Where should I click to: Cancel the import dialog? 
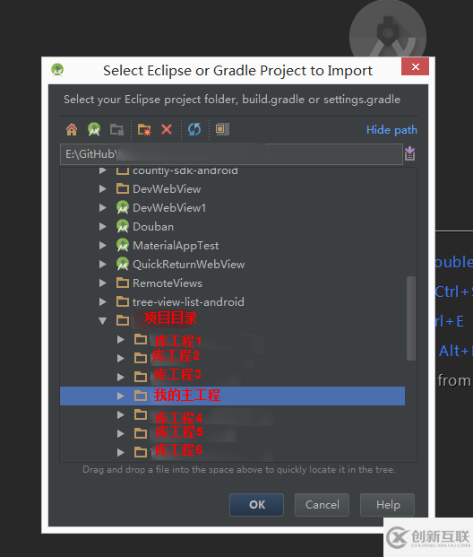click(x=322, y=504)
